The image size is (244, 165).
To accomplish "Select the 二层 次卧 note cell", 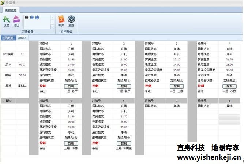I will click(229, 91).
